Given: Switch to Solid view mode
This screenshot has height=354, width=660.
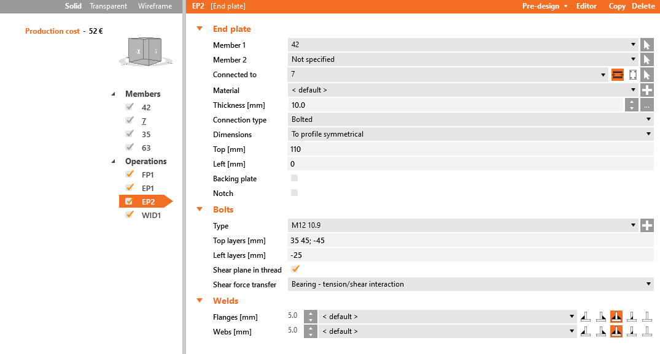Looking at the screenshot, I should click(73, 6).
